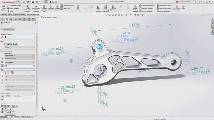The image size is (214, 120).
Task: Run Tolerance Based Machining
Action: [36, 9]
